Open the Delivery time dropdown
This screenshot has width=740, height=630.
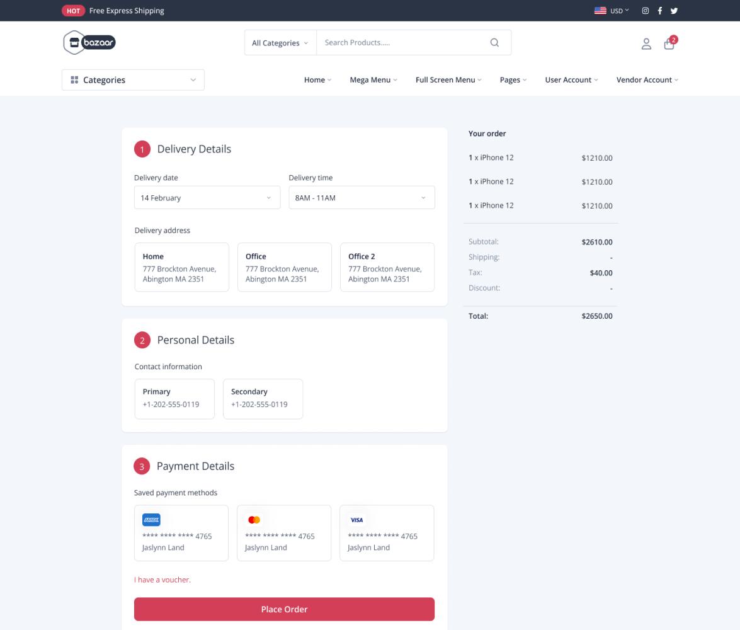click(x=361, y=198)
